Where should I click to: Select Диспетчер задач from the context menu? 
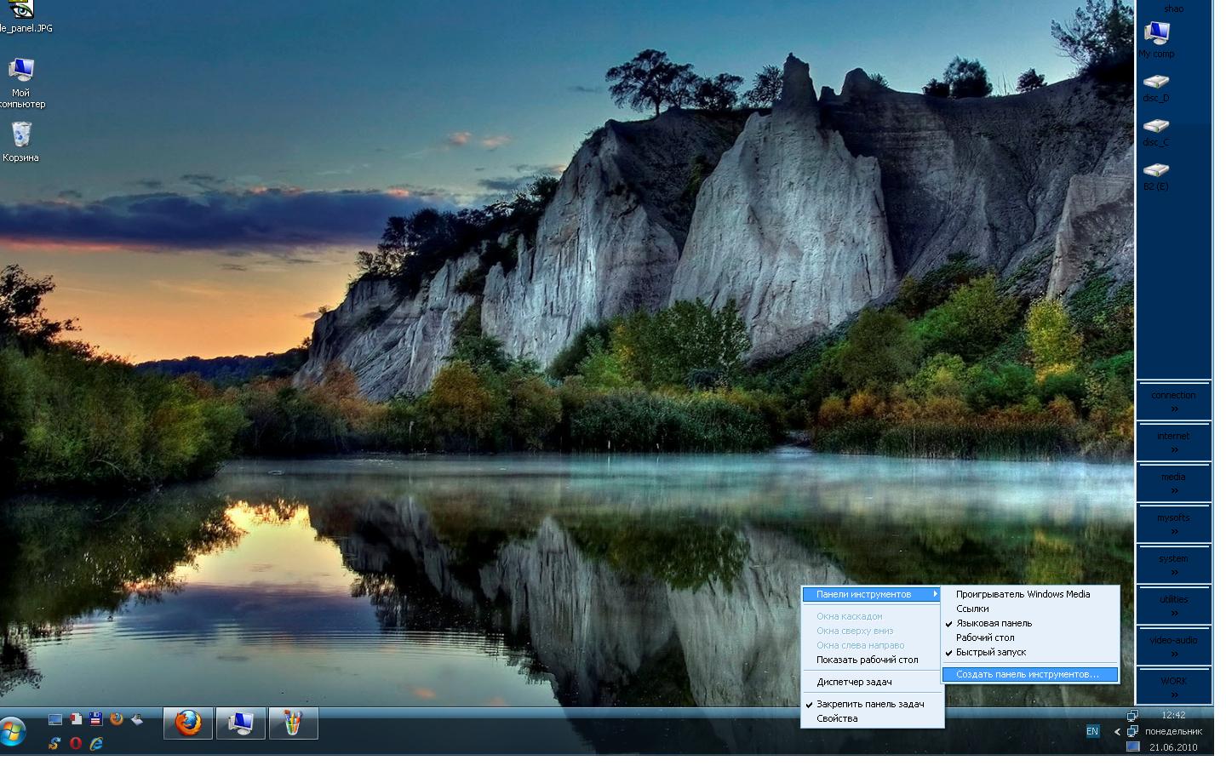tap(854, 682)
